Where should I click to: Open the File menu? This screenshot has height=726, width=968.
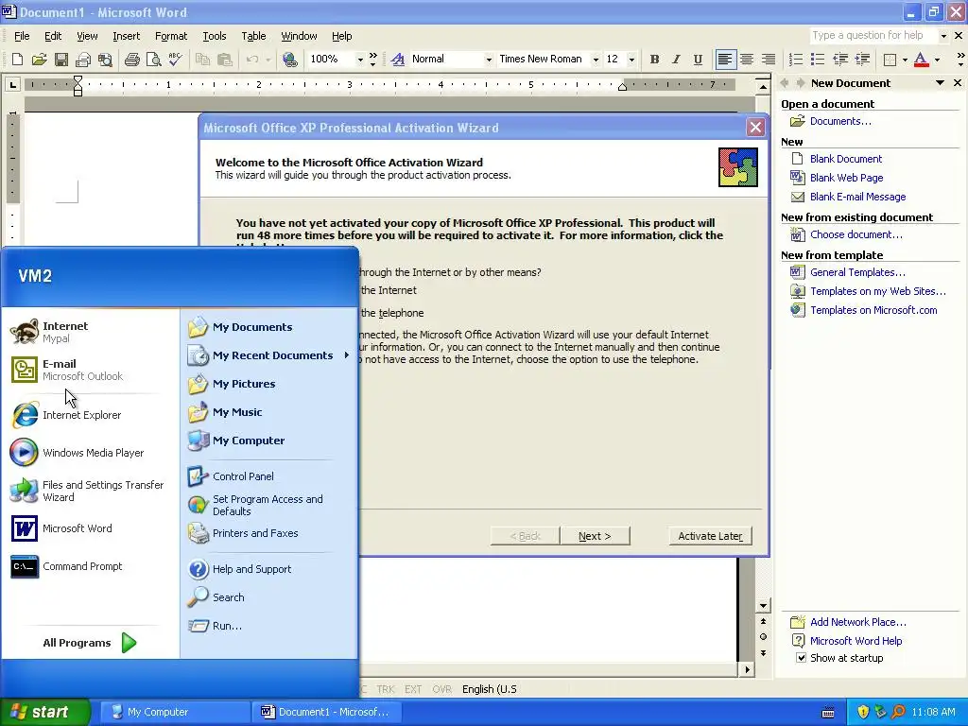coord(22,36)
